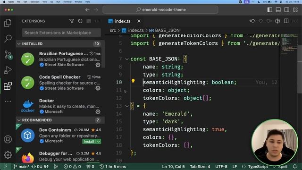Show additional views ellipsis in activity bar
Screen dimensions: 302x170
pyautogui.click(x=8, y=101)
